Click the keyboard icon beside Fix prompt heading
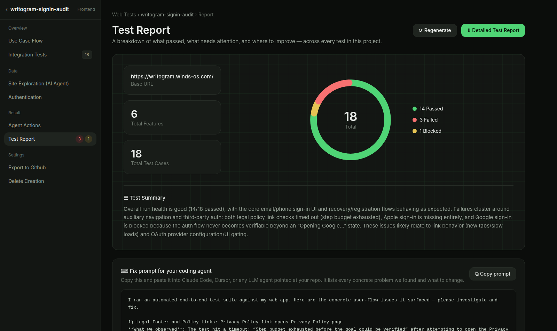The height and width of the screenshot is (331, 557). 124,271
